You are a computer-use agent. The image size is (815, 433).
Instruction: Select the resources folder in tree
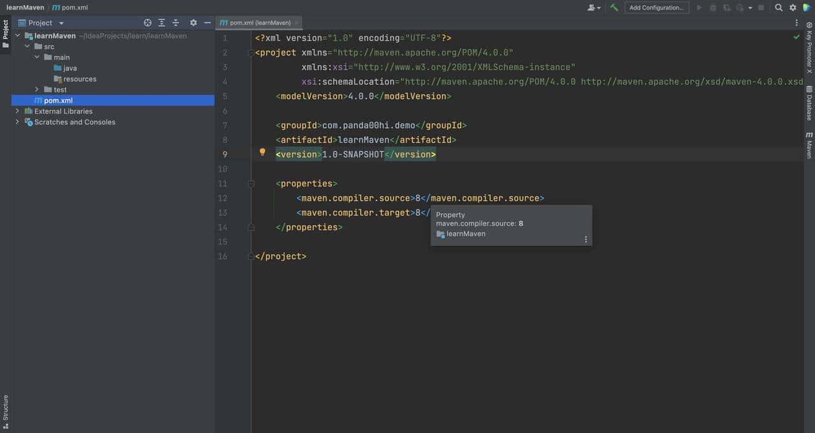tap(80, 79)
